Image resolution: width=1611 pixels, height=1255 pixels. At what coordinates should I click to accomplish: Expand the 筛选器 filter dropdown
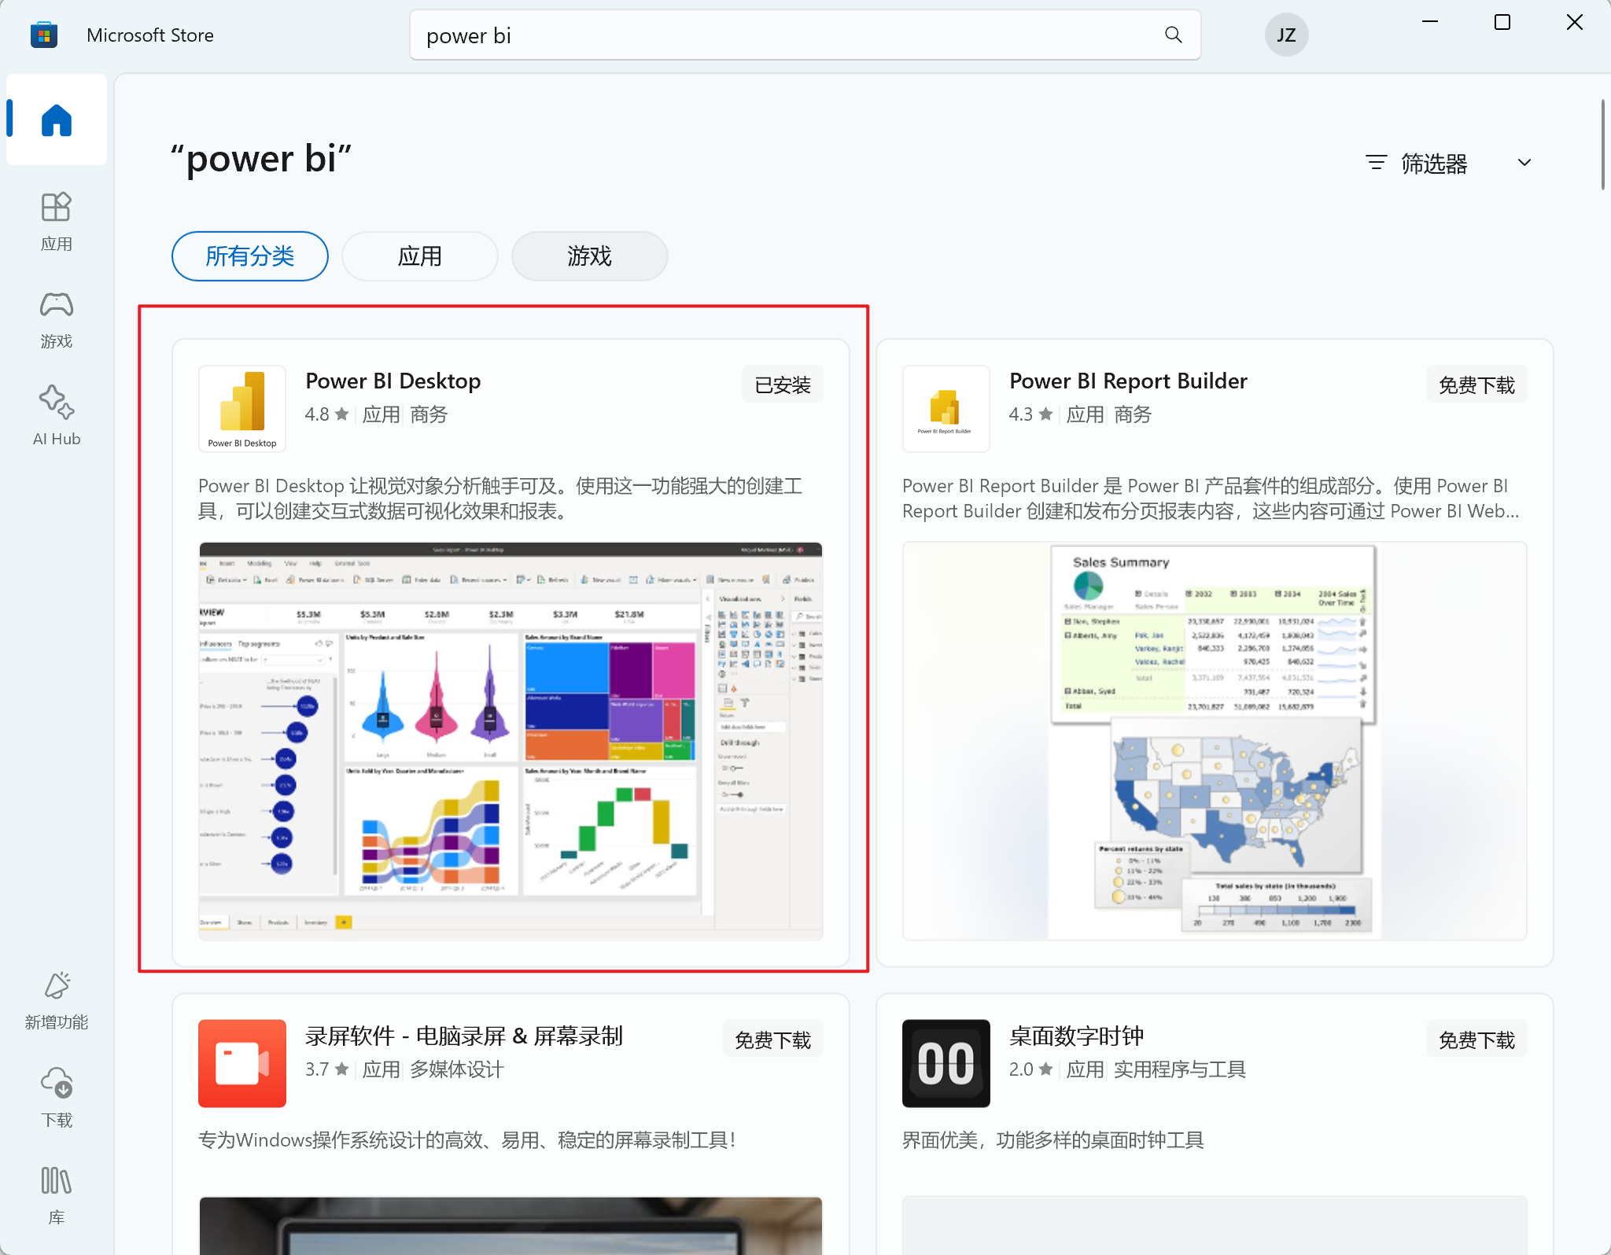[x=1433, y=164]
